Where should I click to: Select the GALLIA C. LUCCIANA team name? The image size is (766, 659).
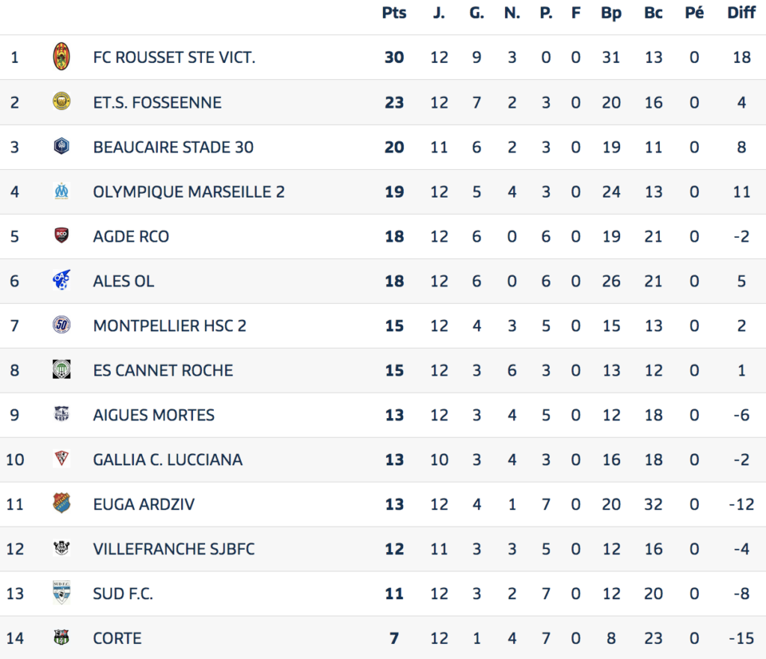[168, 459]
